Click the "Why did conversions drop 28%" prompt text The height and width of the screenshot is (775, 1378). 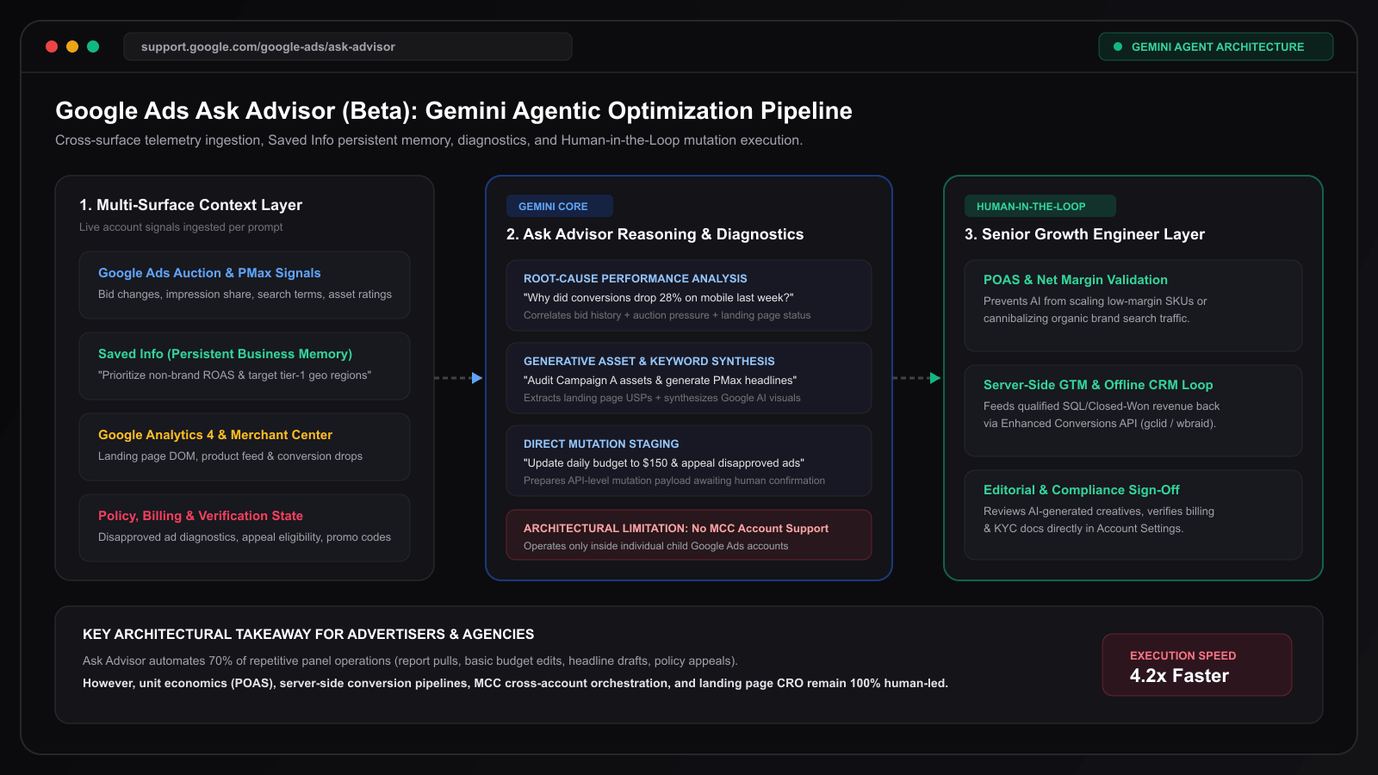click(x=659, y=298)
